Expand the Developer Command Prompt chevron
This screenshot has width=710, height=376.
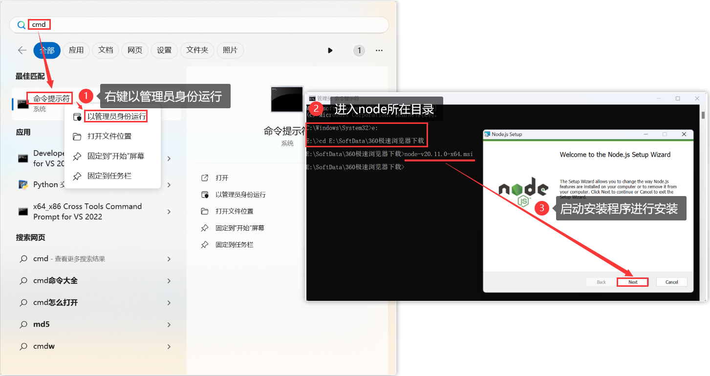pyautogui.click(x=169, y=158)
